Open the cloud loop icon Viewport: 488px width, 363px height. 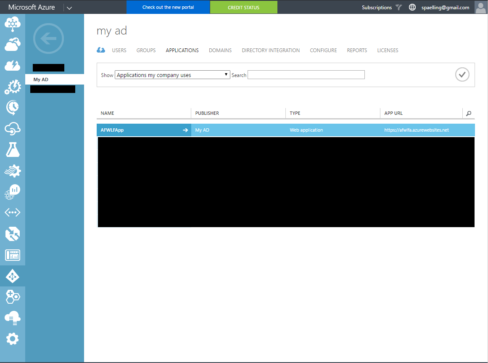pos(13,129)
